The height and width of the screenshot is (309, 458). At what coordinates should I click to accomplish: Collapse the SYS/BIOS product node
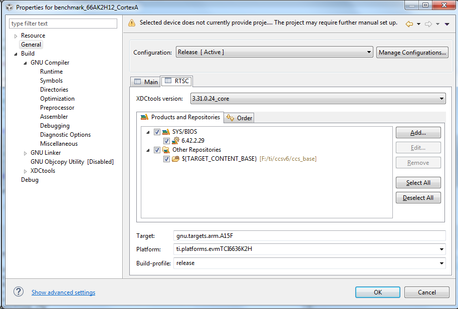(148, 132)
